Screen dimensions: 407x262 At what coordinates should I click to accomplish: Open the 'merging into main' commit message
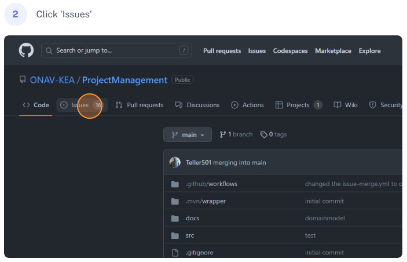point(240,162)
